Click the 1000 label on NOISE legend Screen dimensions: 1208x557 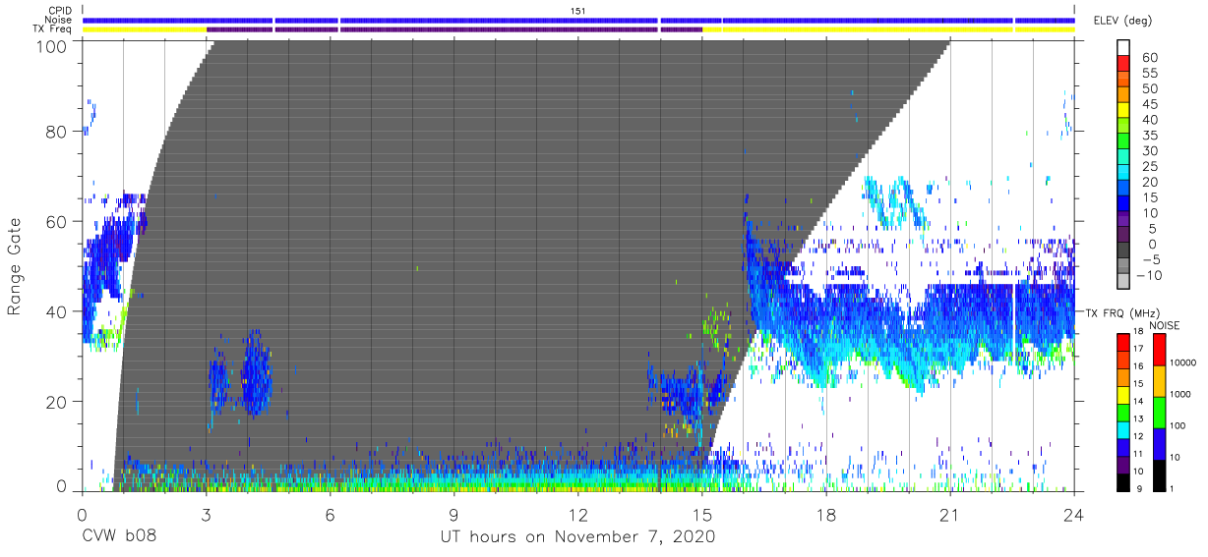(x=1181, y=394)
